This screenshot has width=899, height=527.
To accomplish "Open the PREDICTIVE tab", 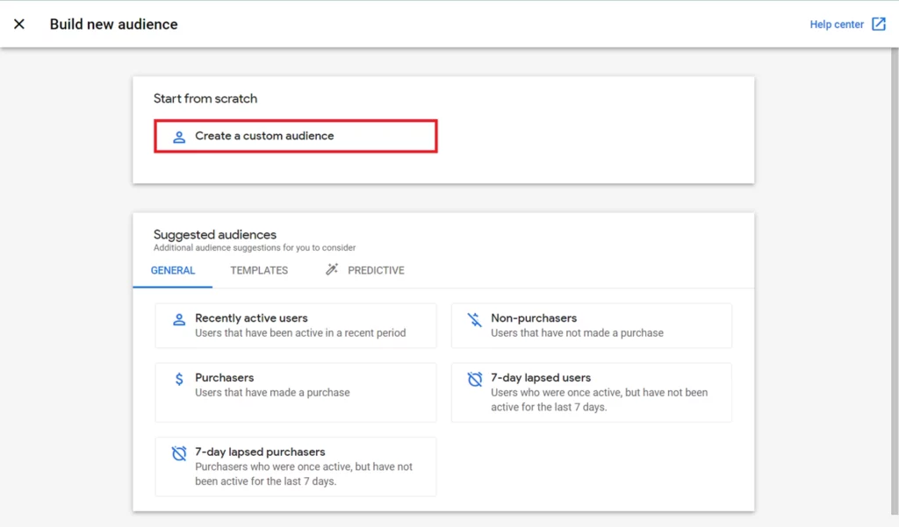I will pos(376,270).
